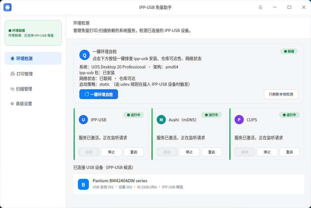Click disabled 启动 button for CUPS
The image size is (311, 208).
coord(245,152)
